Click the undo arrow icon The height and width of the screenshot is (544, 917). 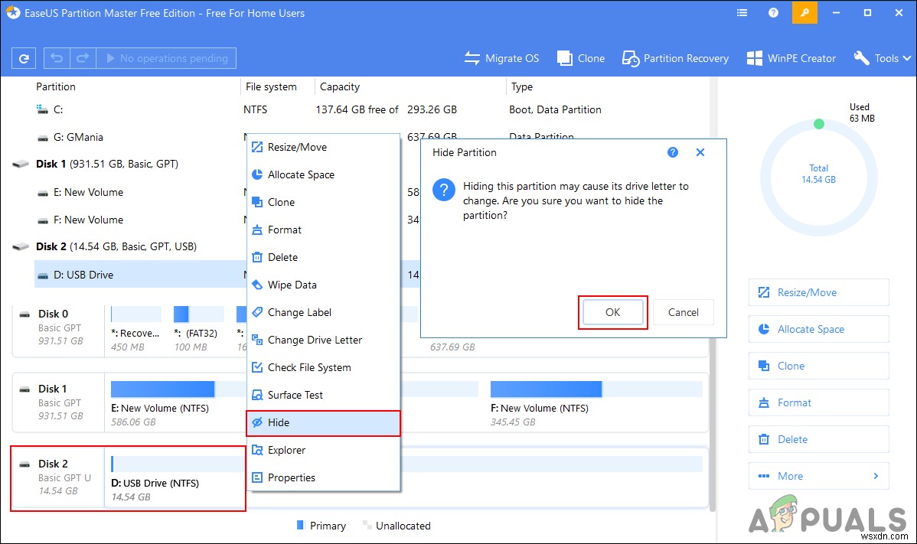click(57, 58)
